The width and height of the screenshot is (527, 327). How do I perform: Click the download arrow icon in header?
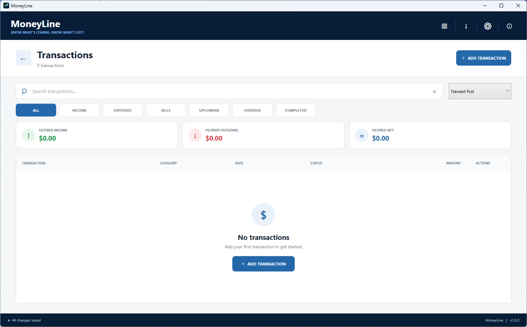466,26
